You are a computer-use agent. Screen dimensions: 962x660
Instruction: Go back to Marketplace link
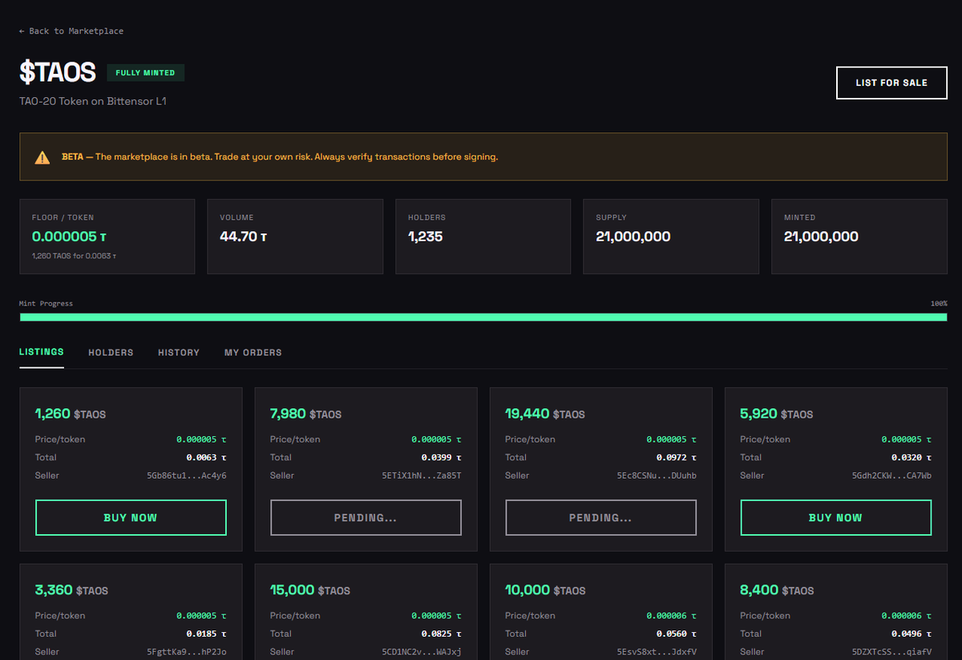tap(71, 30)
